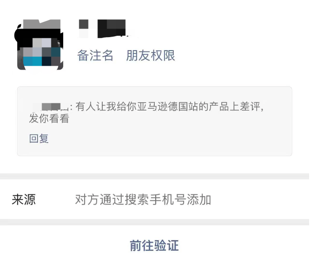317x261 pixels.
Task: Click 回复 to reply to the request
Action: [x=39, y=138]
